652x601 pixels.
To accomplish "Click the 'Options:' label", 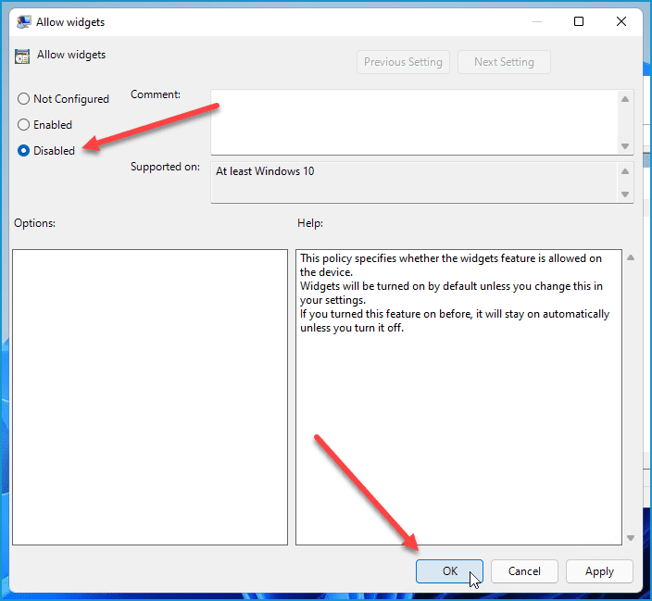I will pos(34,223).
